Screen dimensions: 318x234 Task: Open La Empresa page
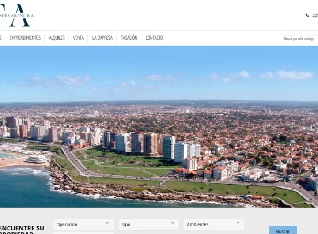pyautogui.click(x=102, y=38)
